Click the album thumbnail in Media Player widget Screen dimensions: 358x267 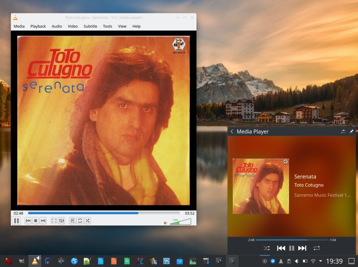(x=261, y=186)
